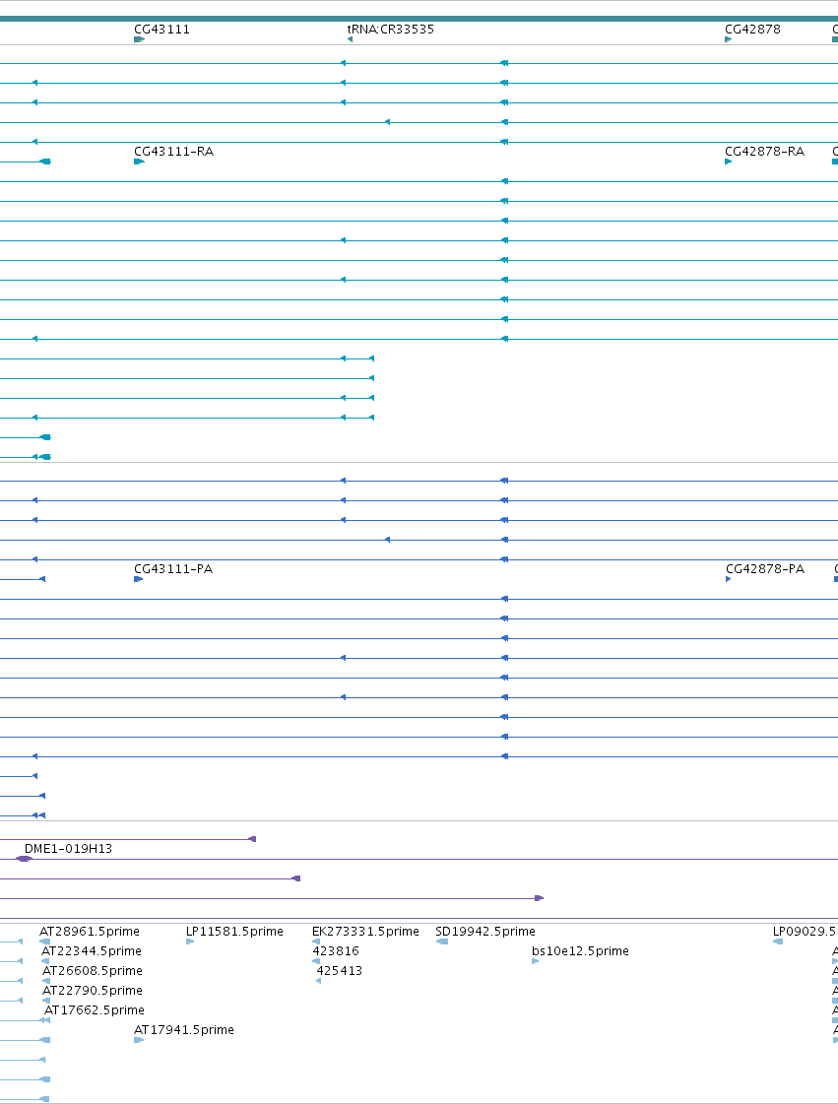Image resolution: width=838 pixels, height=1104 pixels.
Task: Open the SD19942.5prime EST label
Action: coord(485,932)
